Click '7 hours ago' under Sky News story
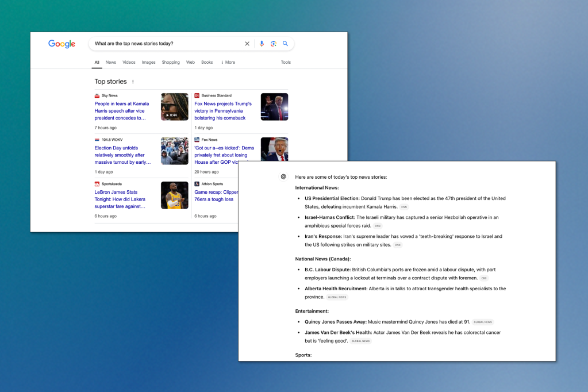Viewport: 588px width, 392px height. point(105,128)
